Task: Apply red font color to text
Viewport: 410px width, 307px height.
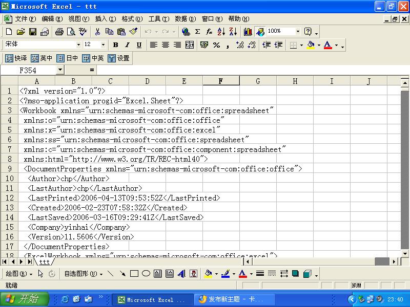Action: pos(328,45)
